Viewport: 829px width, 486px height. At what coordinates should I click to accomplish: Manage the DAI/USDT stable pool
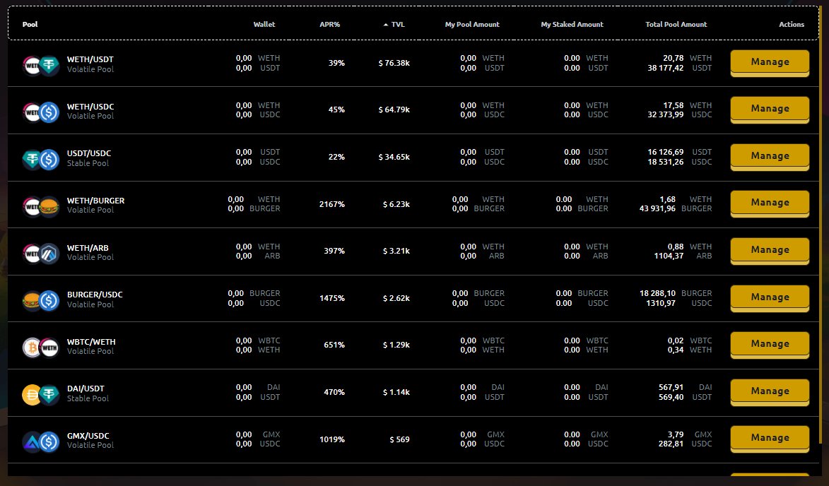[x=770, y=392]
